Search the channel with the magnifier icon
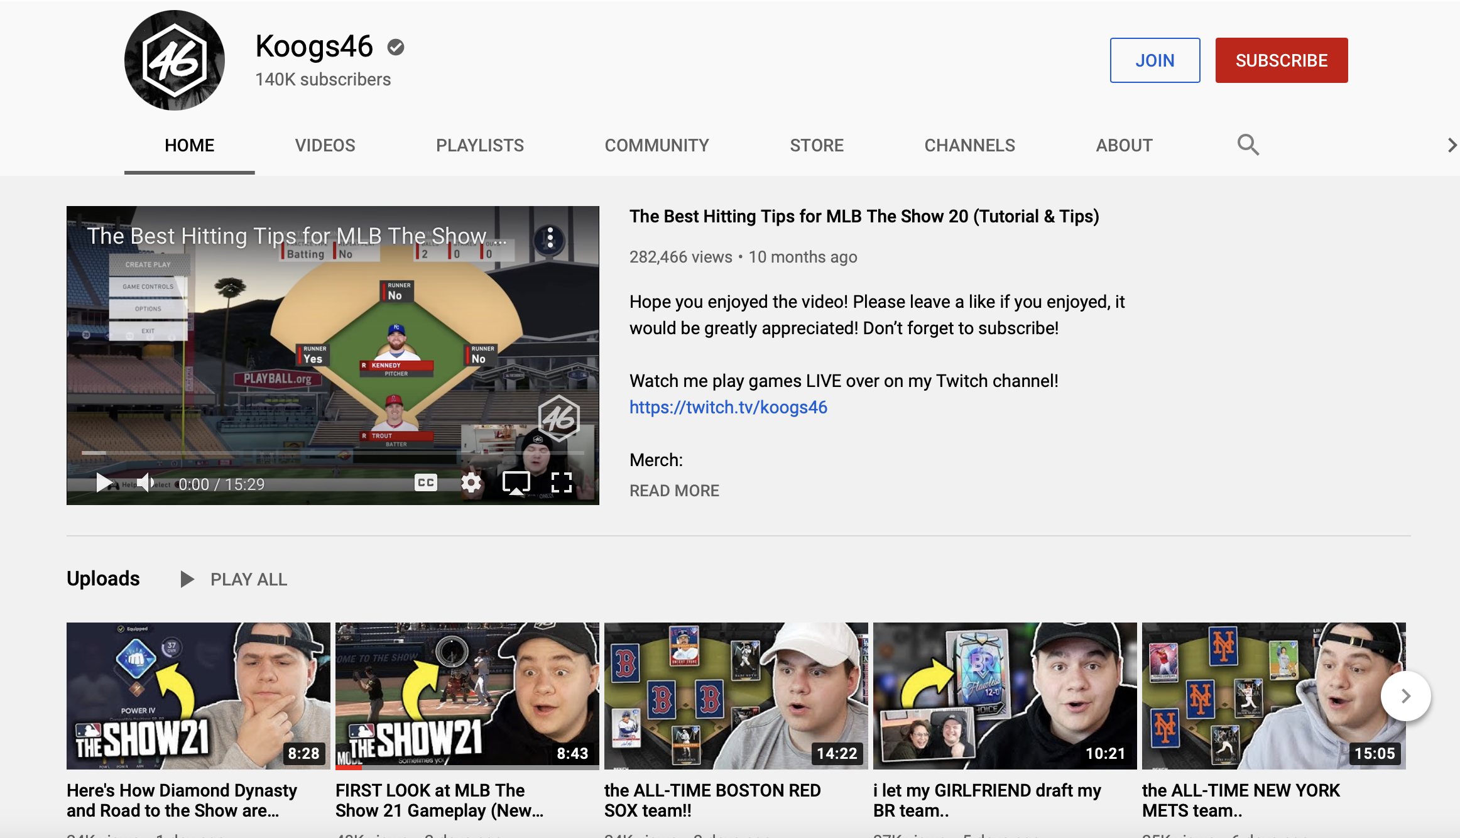Screen dimensions: 1460x838 tap(1248, 145)
